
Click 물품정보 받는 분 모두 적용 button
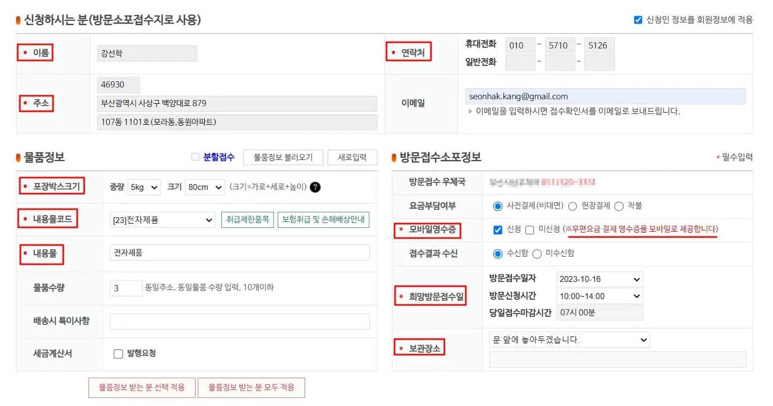pos(251,387)
